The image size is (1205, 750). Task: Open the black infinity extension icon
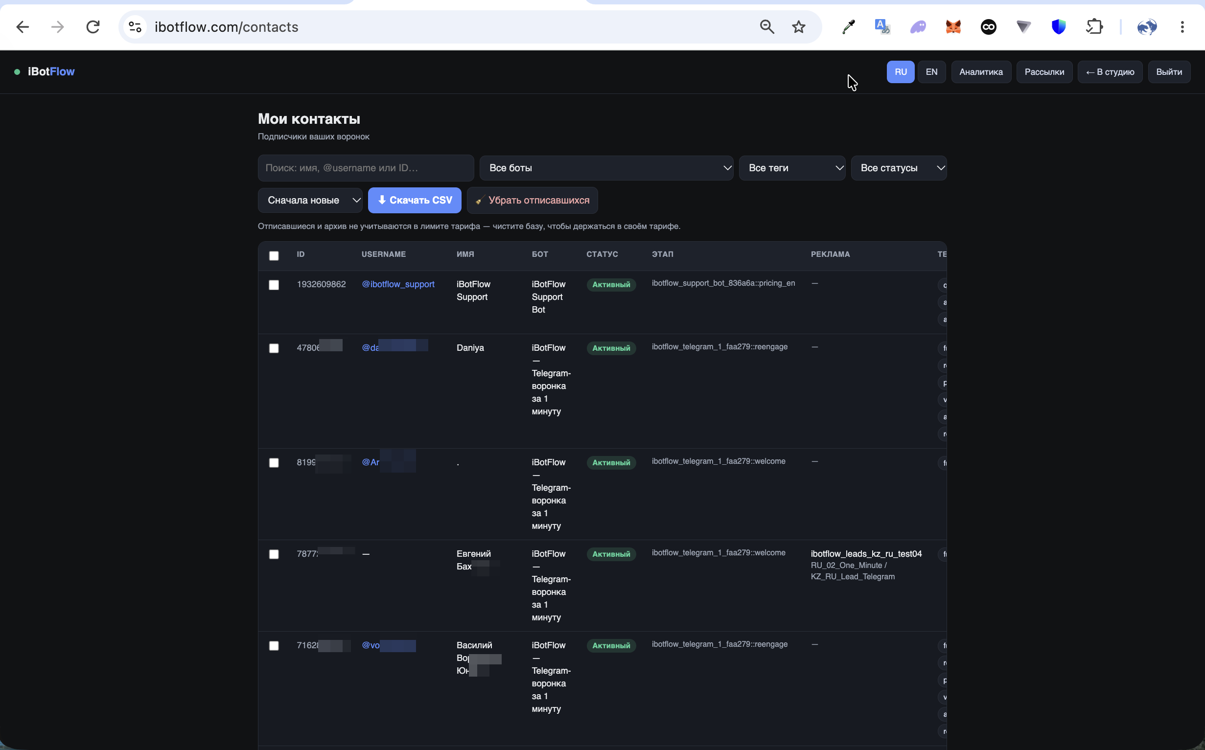point(988,27)
